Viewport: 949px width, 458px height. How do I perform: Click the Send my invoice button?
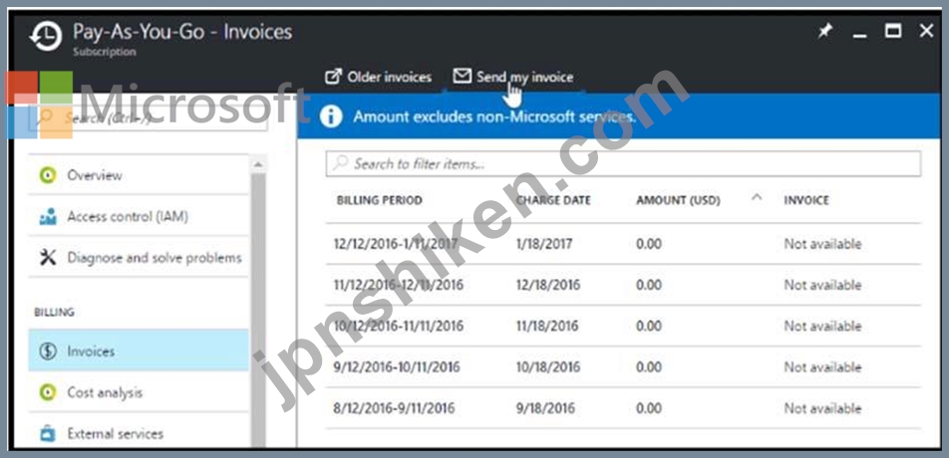(513, 78)
